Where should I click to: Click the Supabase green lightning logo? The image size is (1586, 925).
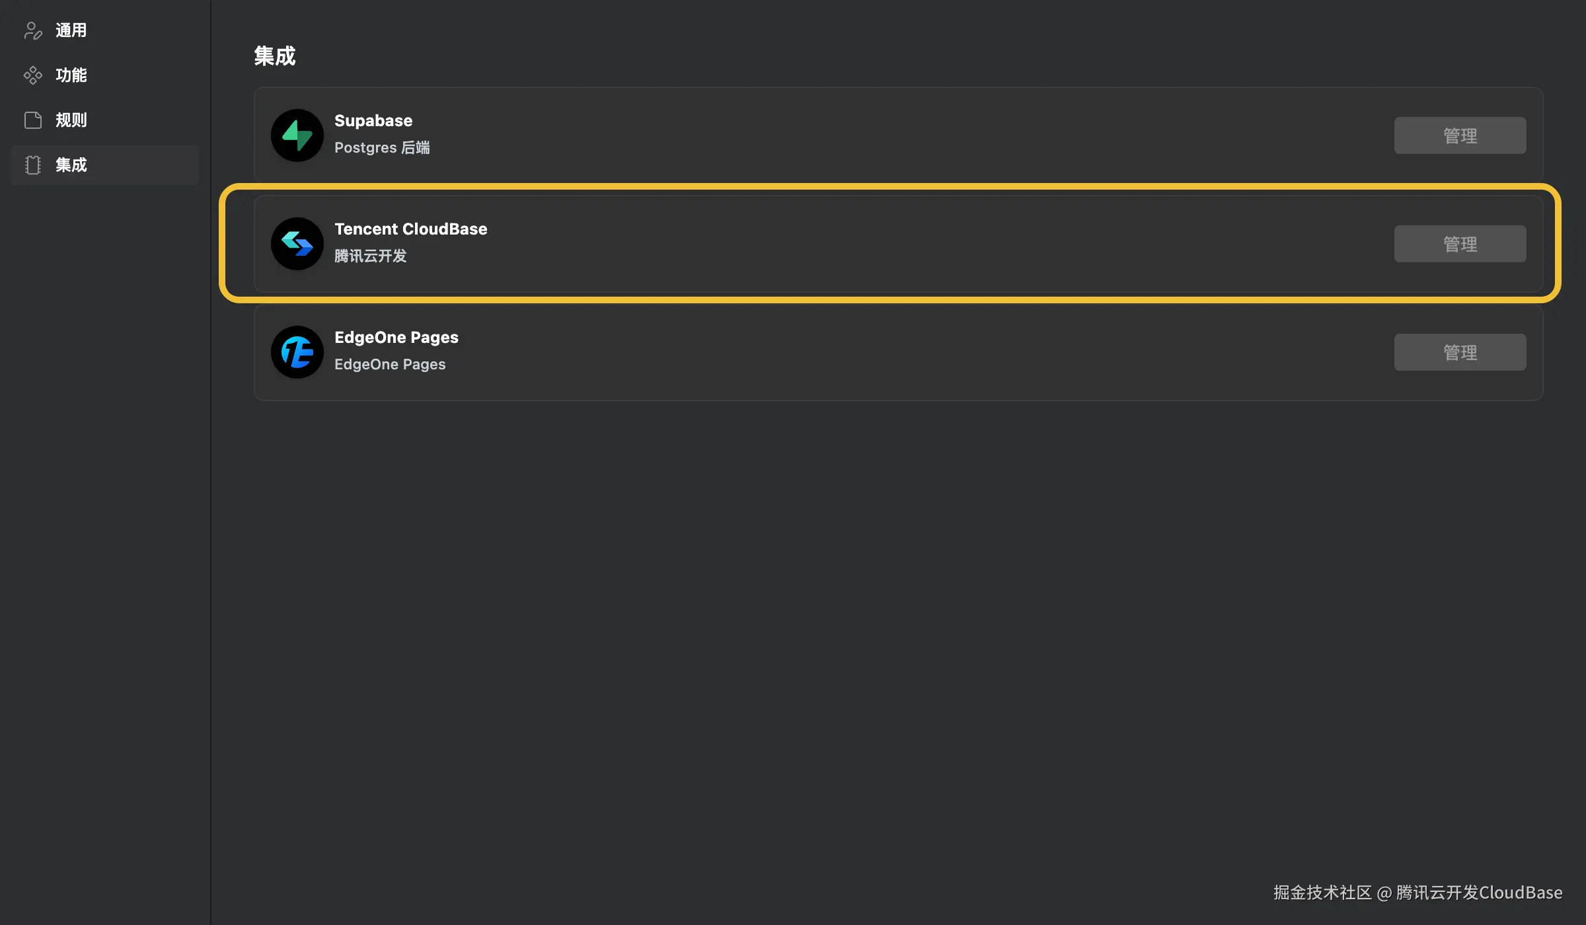click(x=297, y=135)
